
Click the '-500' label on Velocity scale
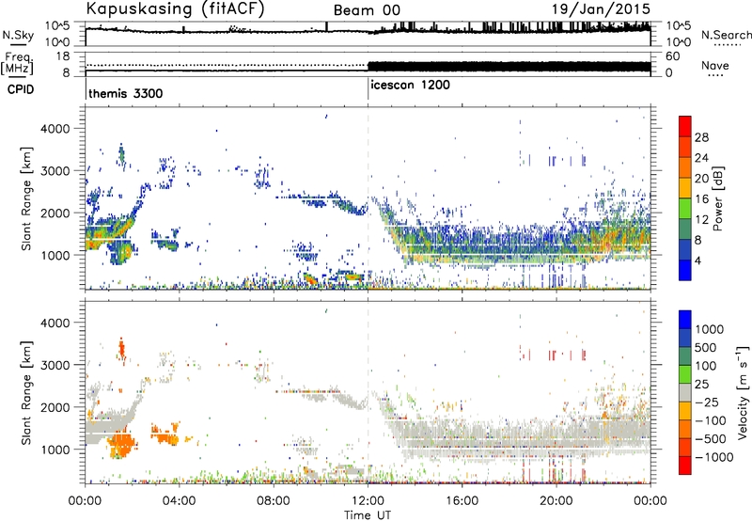pyautogui.click(x=711, y=439)
